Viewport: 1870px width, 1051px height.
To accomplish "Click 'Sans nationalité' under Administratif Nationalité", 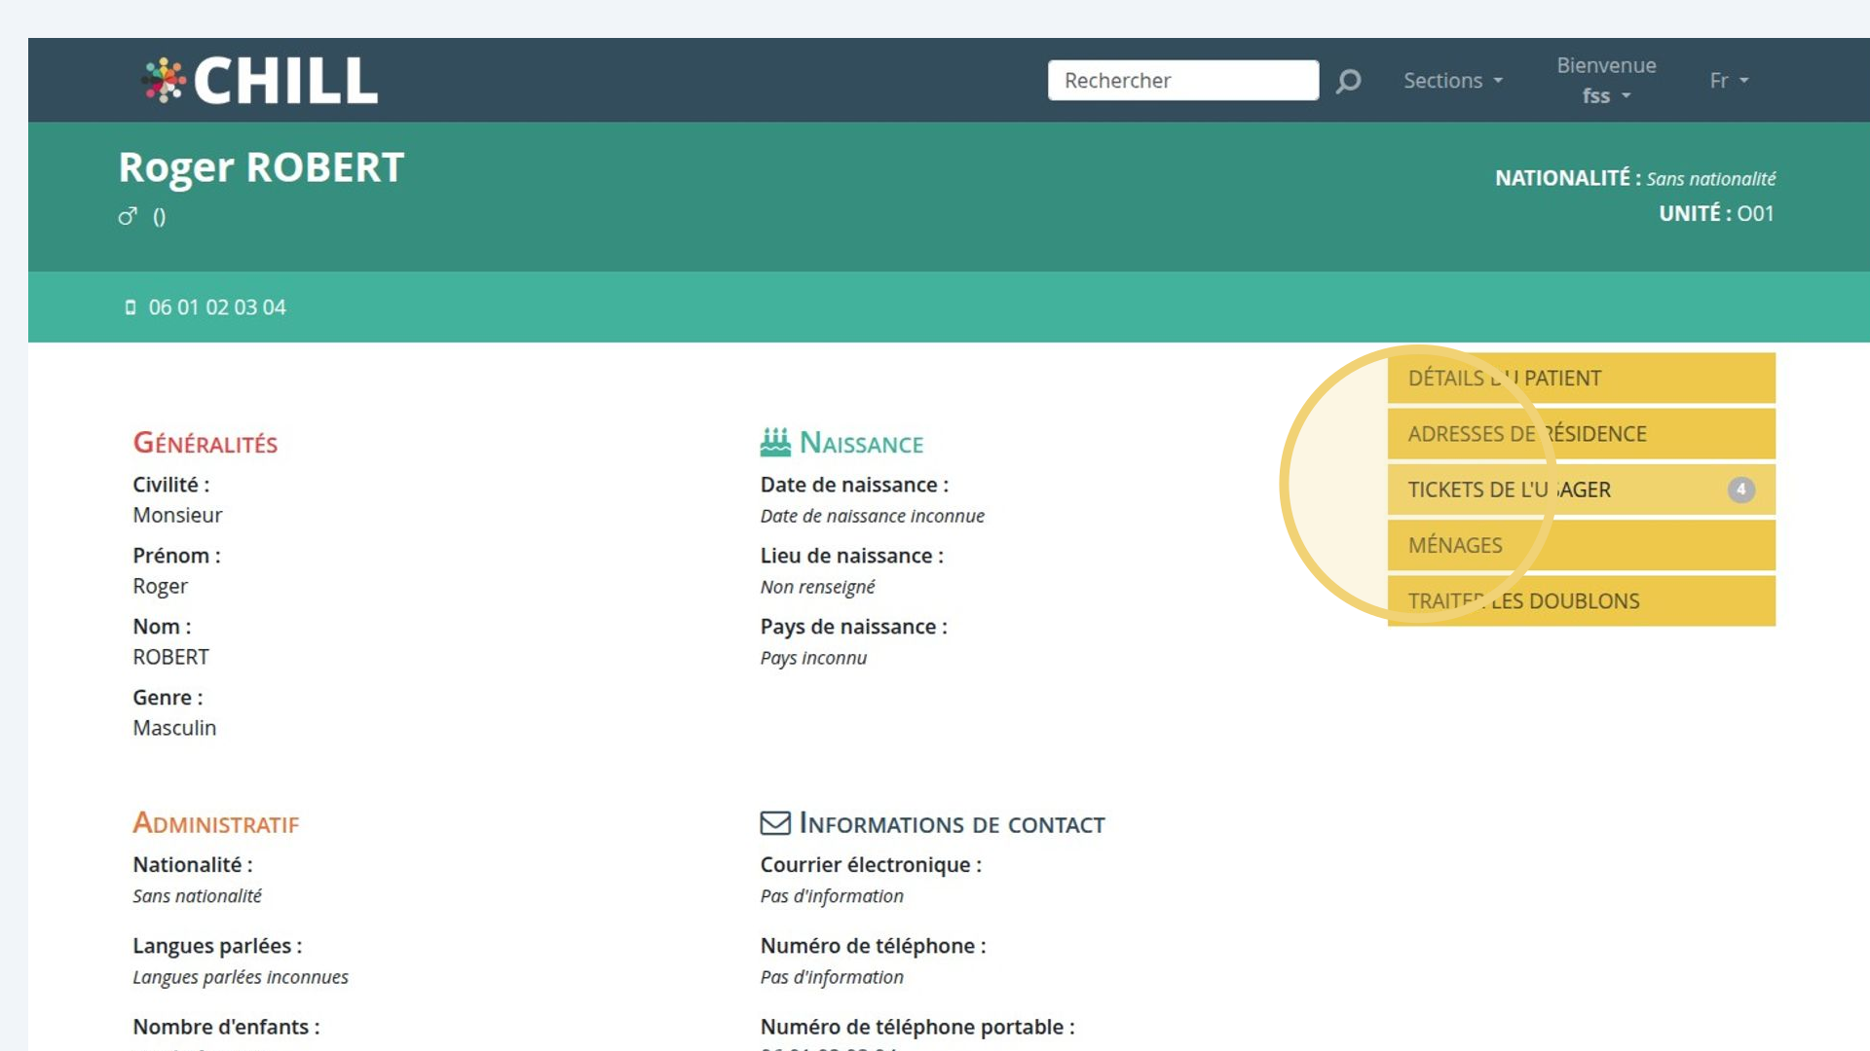I will click(x=197, y=896).
